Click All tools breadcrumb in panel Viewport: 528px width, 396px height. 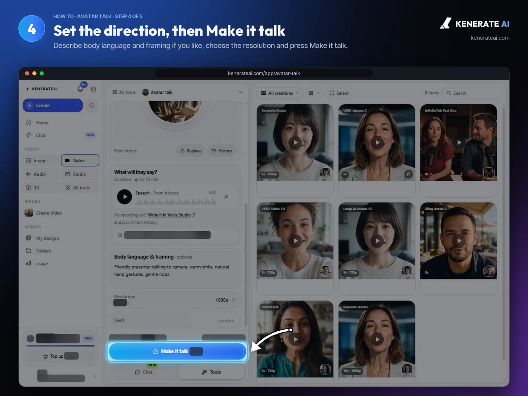coord(124,92)
